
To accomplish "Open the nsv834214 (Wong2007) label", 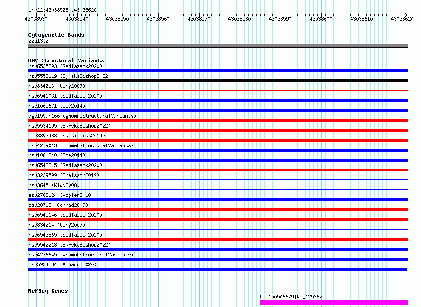I will click(x=57, y=225).
